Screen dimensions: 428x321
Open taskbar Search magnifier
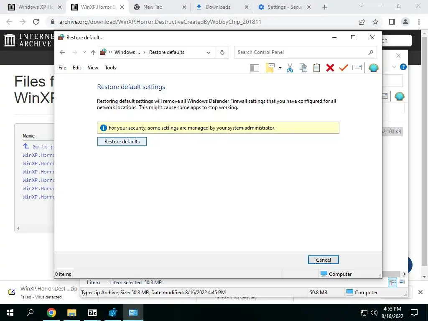(x=30, y=313)
